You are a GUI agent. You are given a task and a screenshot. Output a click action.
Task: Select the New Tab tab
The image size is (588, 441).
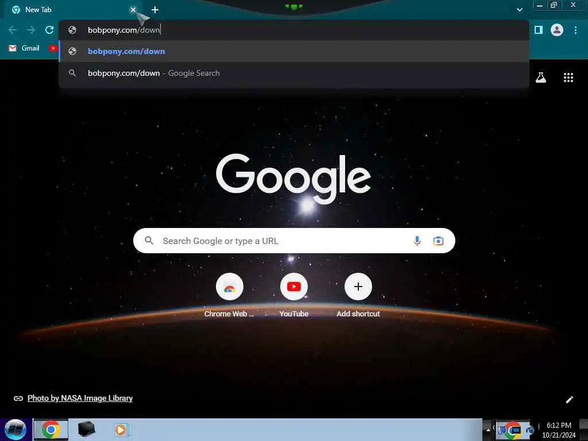click(71, 10)
